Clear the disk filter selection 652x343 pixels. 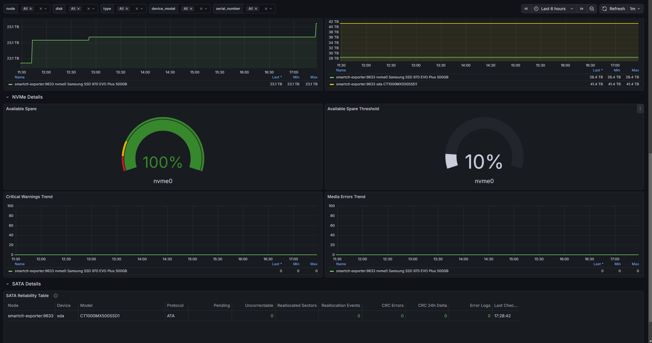coord(89,9)
